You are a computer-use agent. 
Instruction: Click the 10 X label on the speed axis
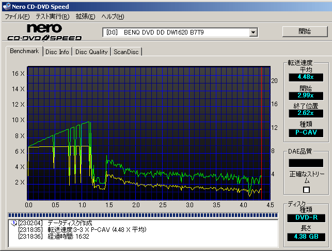pos(18,120)
